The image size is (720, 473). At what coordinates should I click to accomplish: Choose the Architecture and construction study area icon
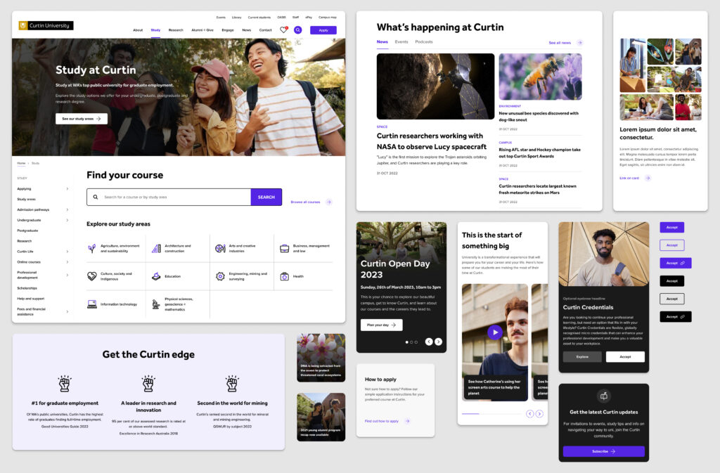[x=156, y=248]
